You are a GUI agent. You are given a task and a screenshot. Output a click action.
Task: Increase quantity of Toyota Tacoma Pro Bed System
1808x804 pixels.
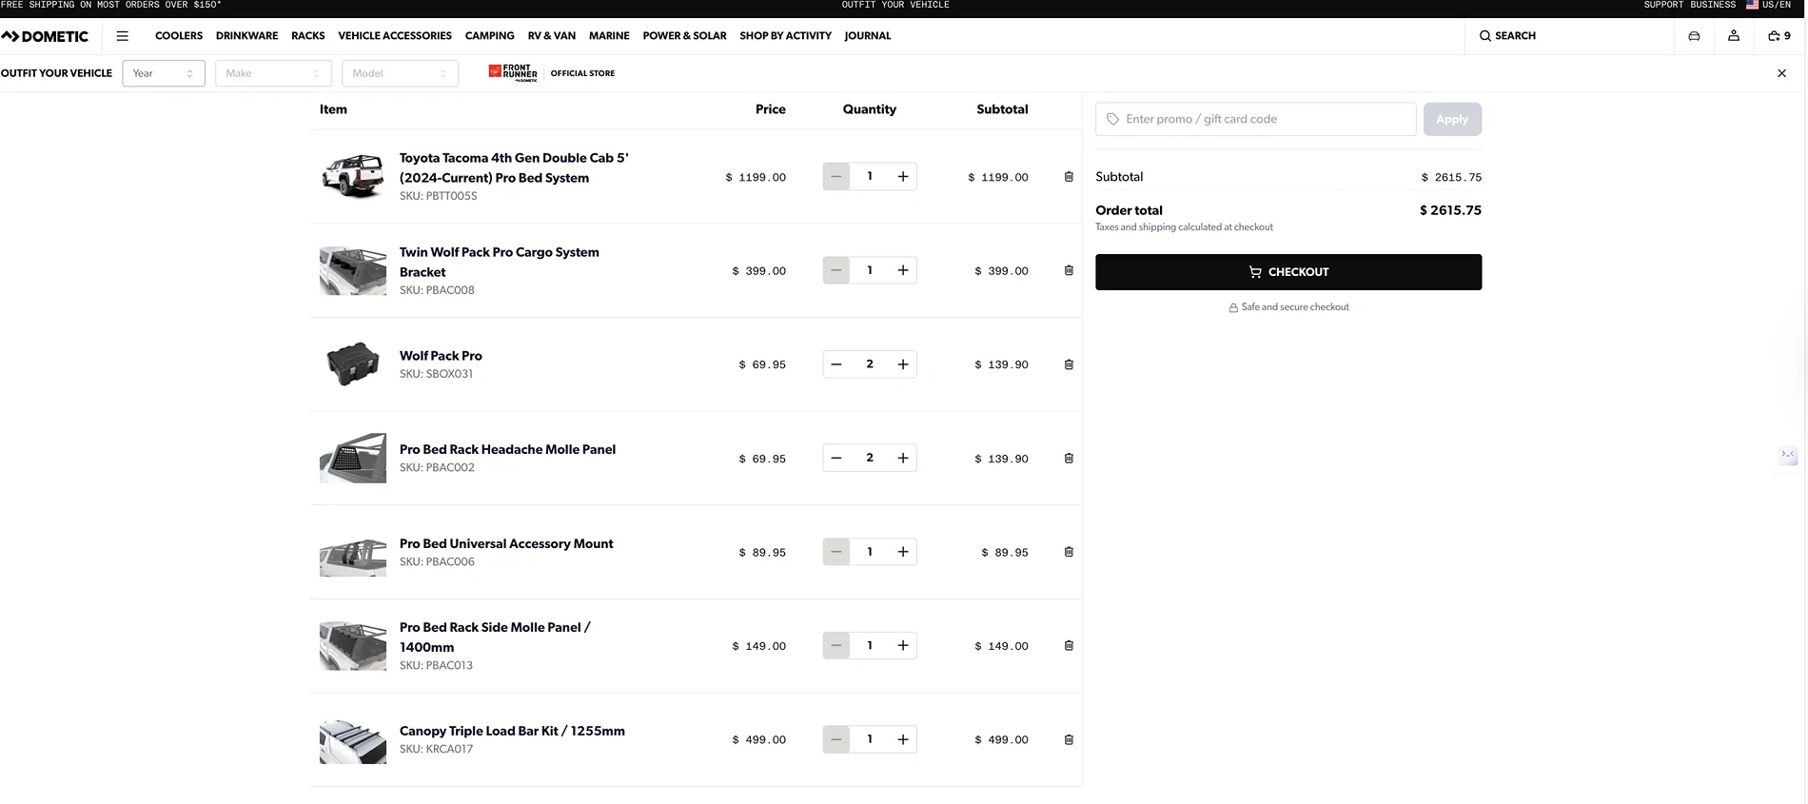point(903,176)
